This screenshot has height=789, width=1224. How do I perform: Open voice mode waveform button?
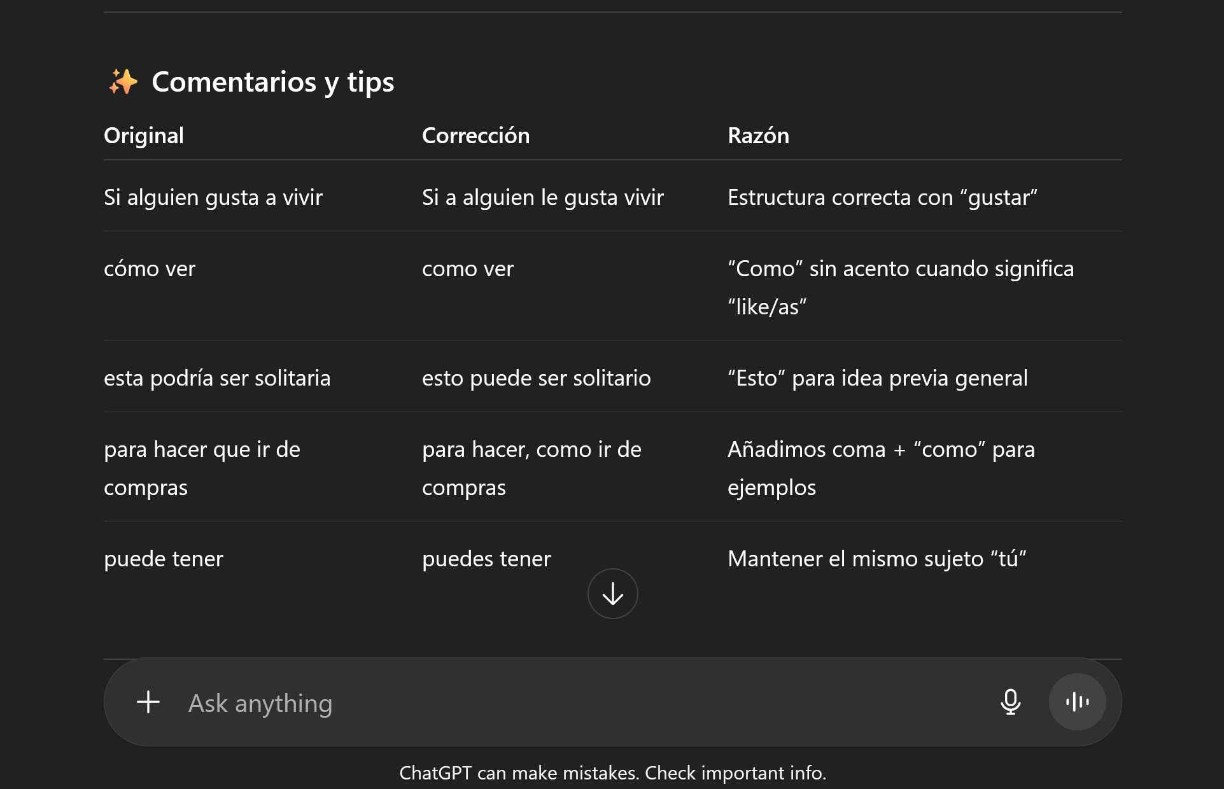pyautogui.click(x=1077, y=702)
